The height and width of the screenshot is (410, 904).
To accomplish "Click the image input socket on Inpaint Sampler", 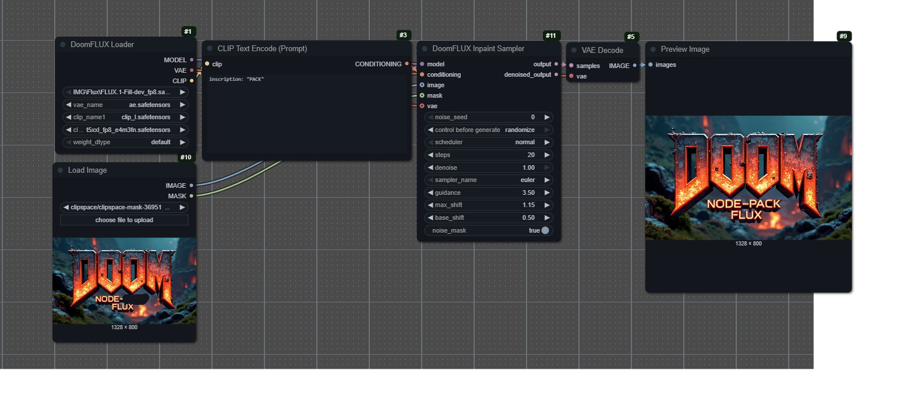I will pos(422,85).
